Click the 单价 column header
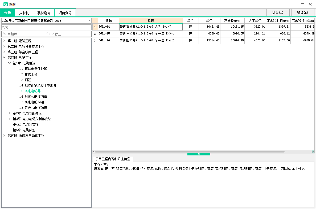This screenshot has height=209, width=316. (210, 21)
